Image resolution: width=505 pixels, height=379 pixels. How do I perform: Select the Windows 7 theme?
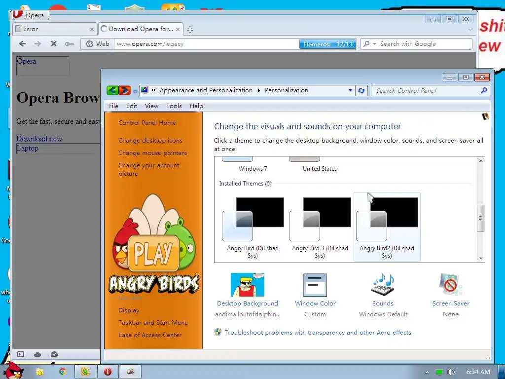point(253,164)
